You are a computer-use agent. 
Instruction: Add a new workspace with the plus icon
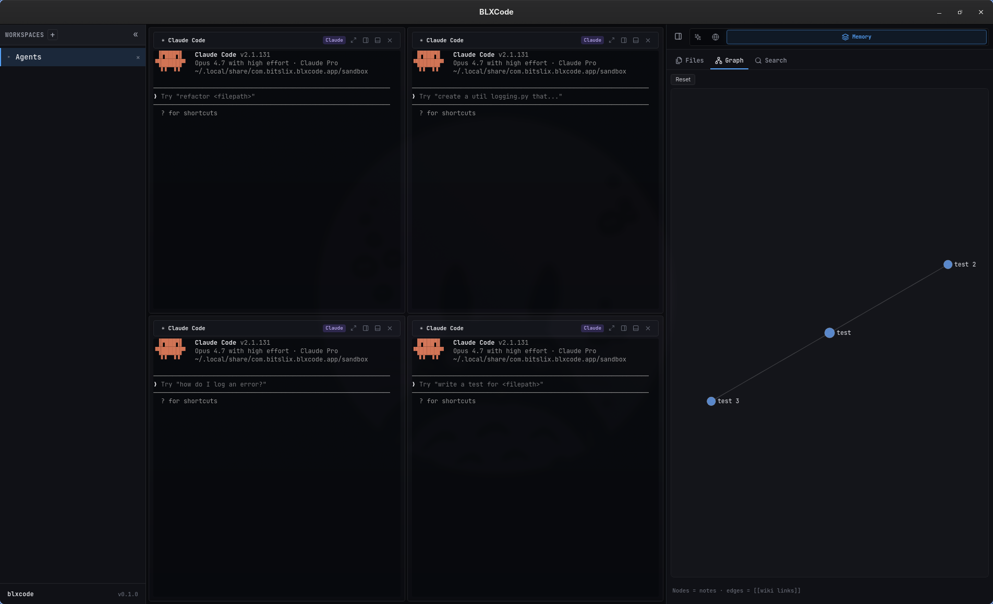(52, 35)
